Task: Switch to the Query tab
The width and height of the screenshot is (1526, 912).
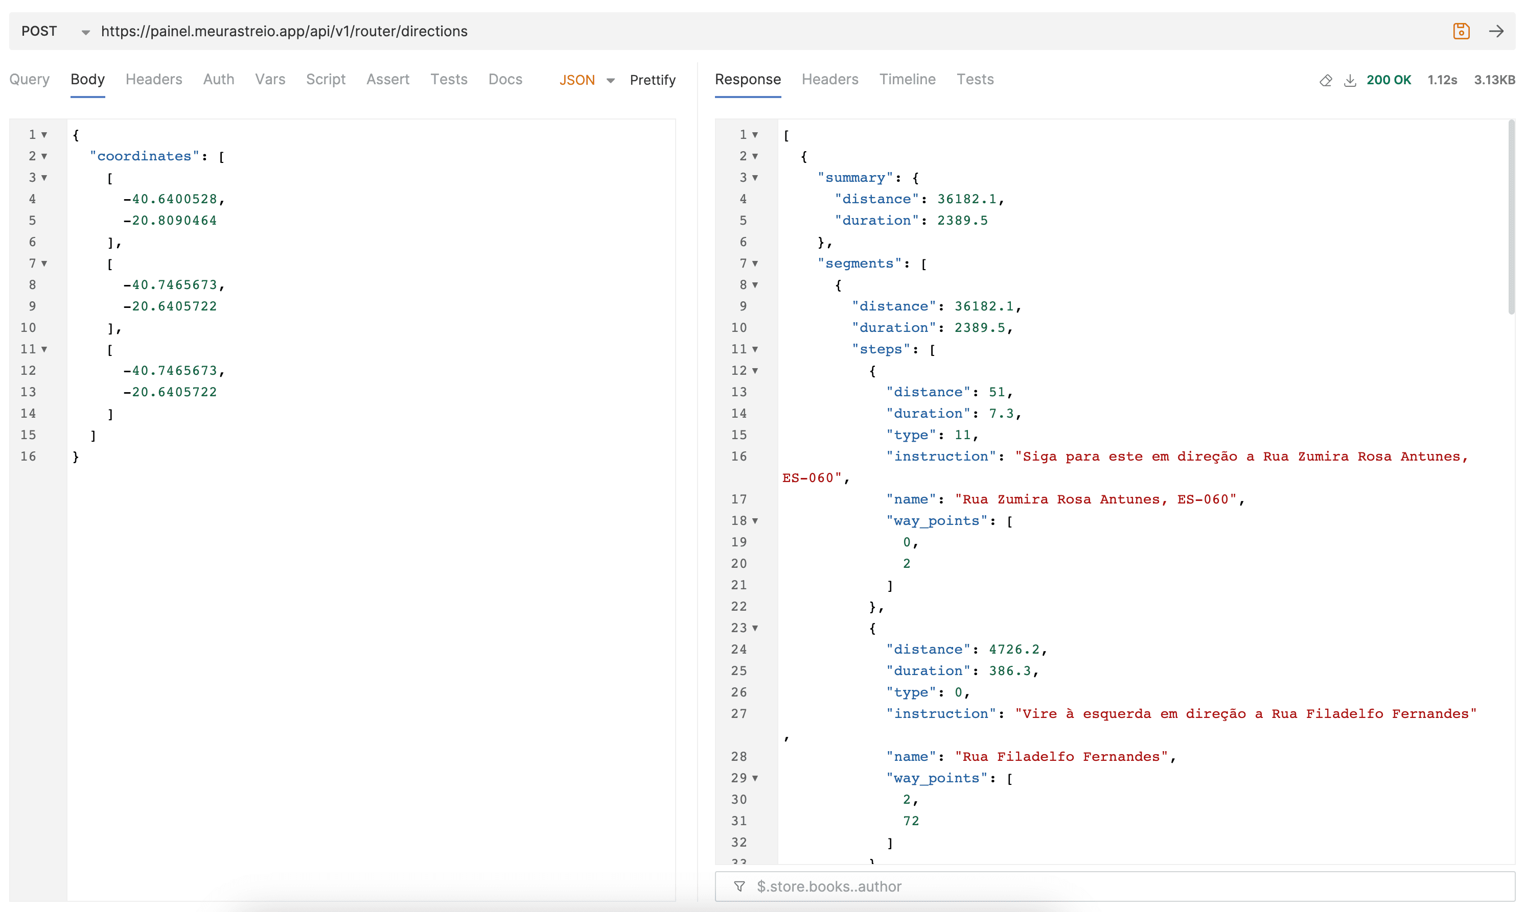Action: click(x=29, y=79)
